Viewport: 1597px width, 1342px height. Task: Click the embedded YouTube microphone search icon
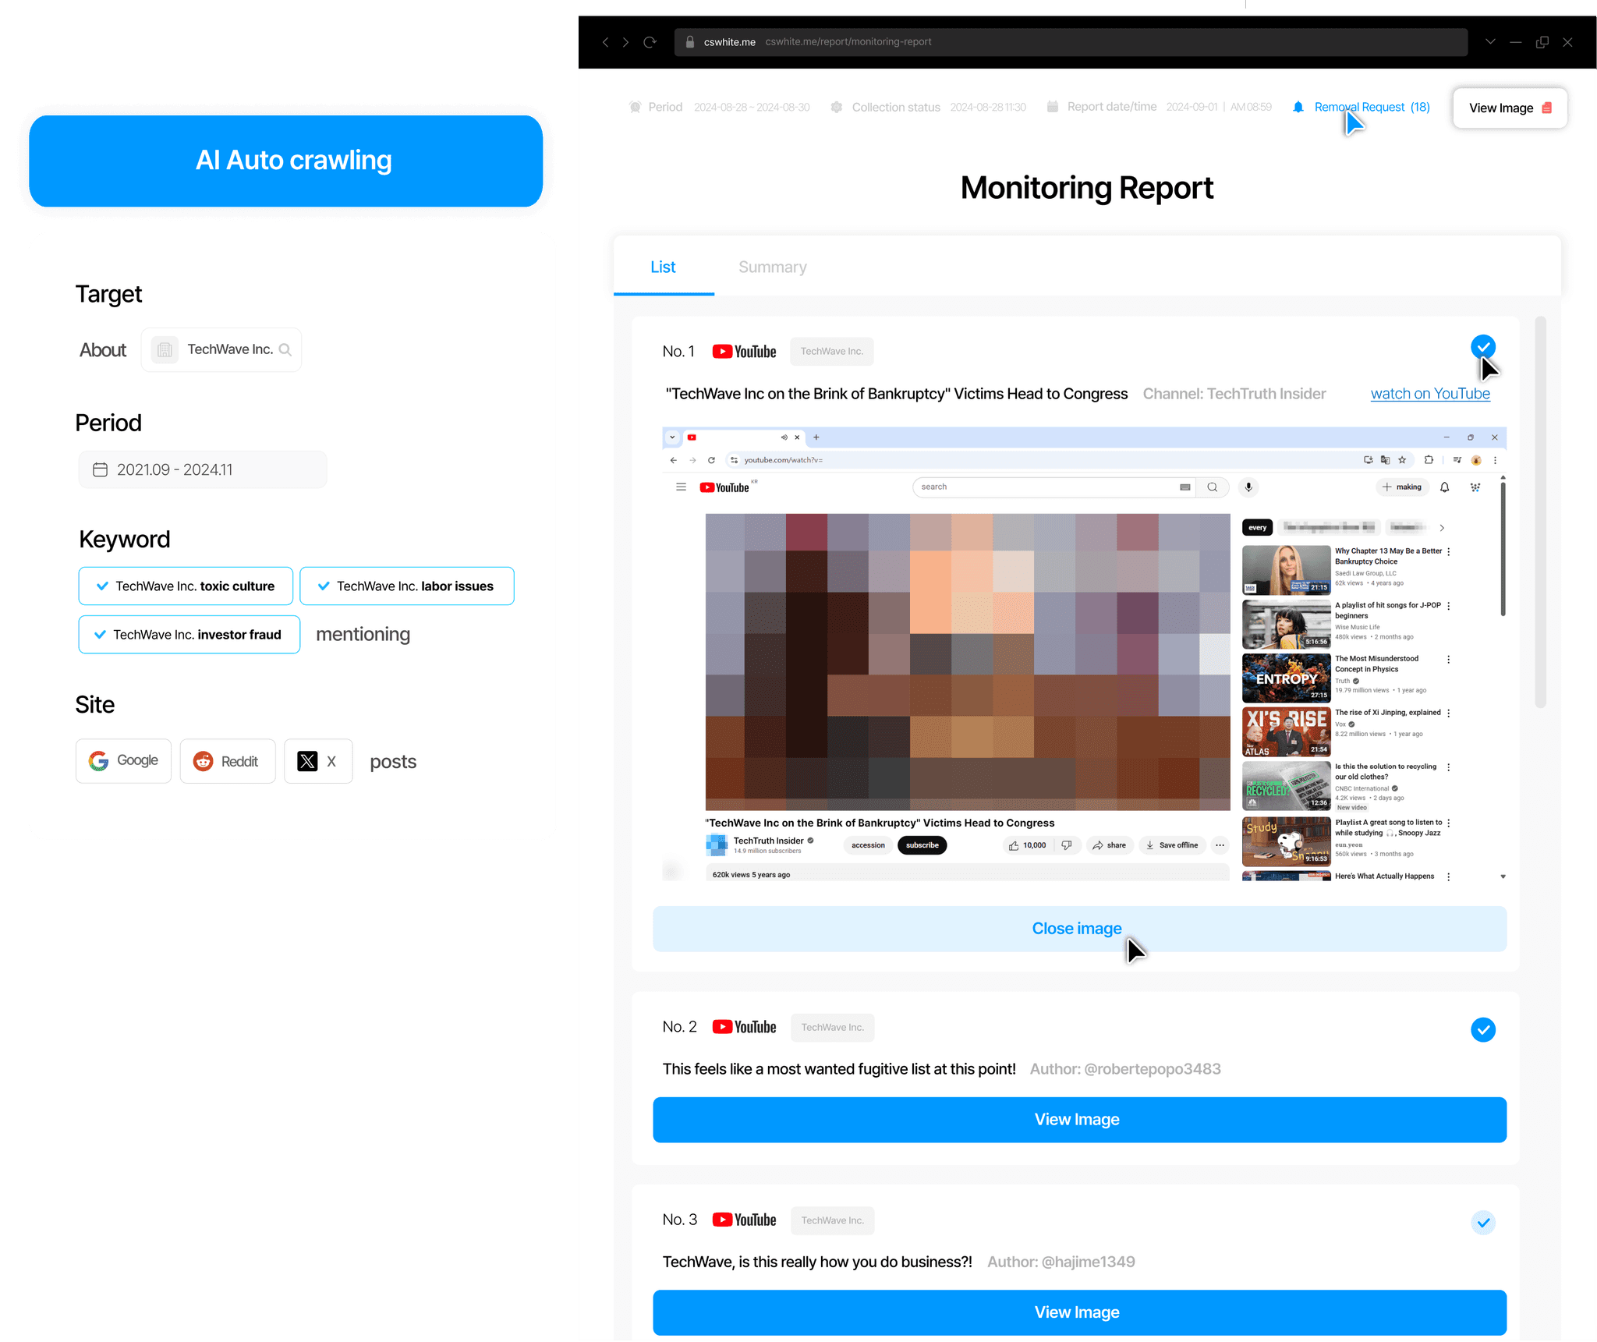coord(1248,487)
